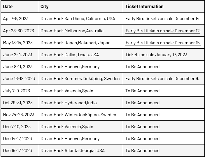Select the June 8-11, 2023 date cell
The image size is (205, 157).
click(x=19, y=67)
